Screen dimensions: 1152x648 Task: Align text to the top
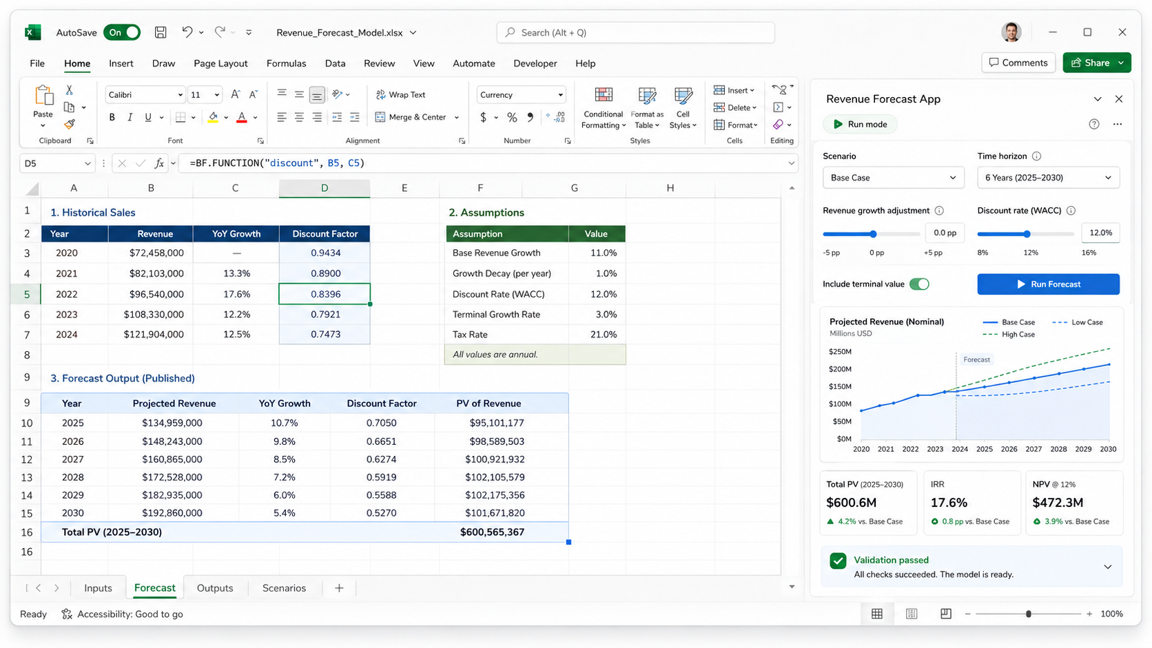click(x=282, y=94)
